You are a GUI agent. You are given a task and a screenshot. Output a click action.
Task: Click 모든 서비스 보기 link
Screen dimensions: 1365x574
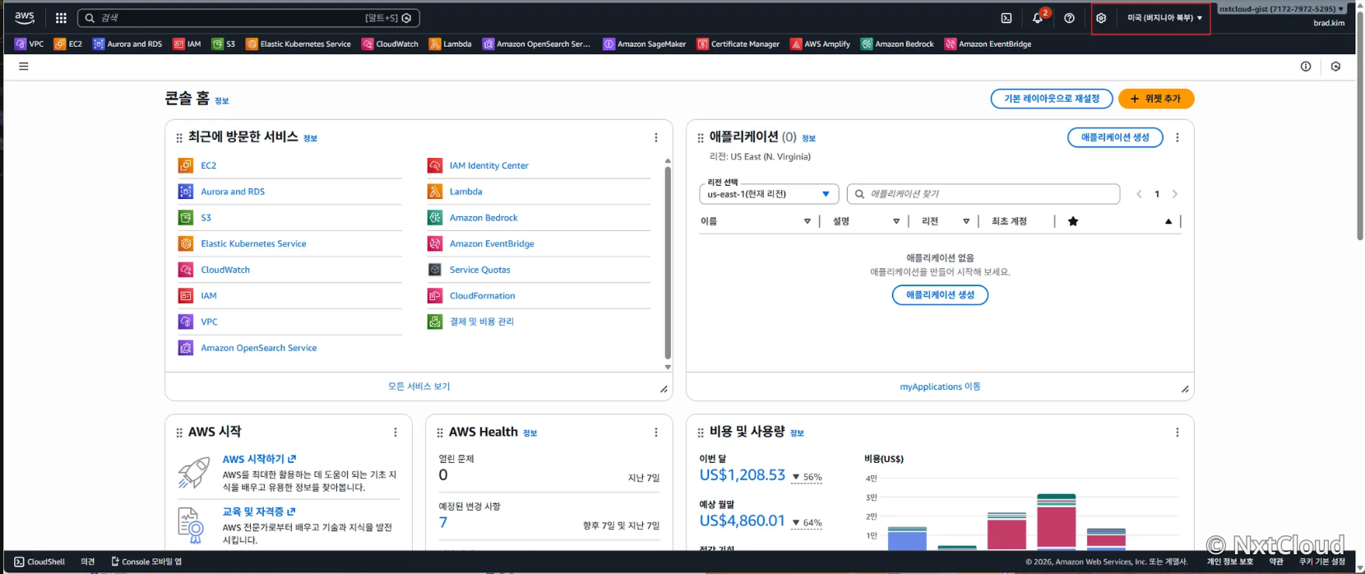419,386
